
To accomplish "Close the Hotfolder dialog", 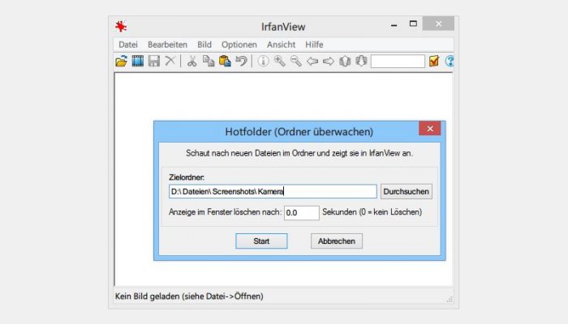I will 430,128.
